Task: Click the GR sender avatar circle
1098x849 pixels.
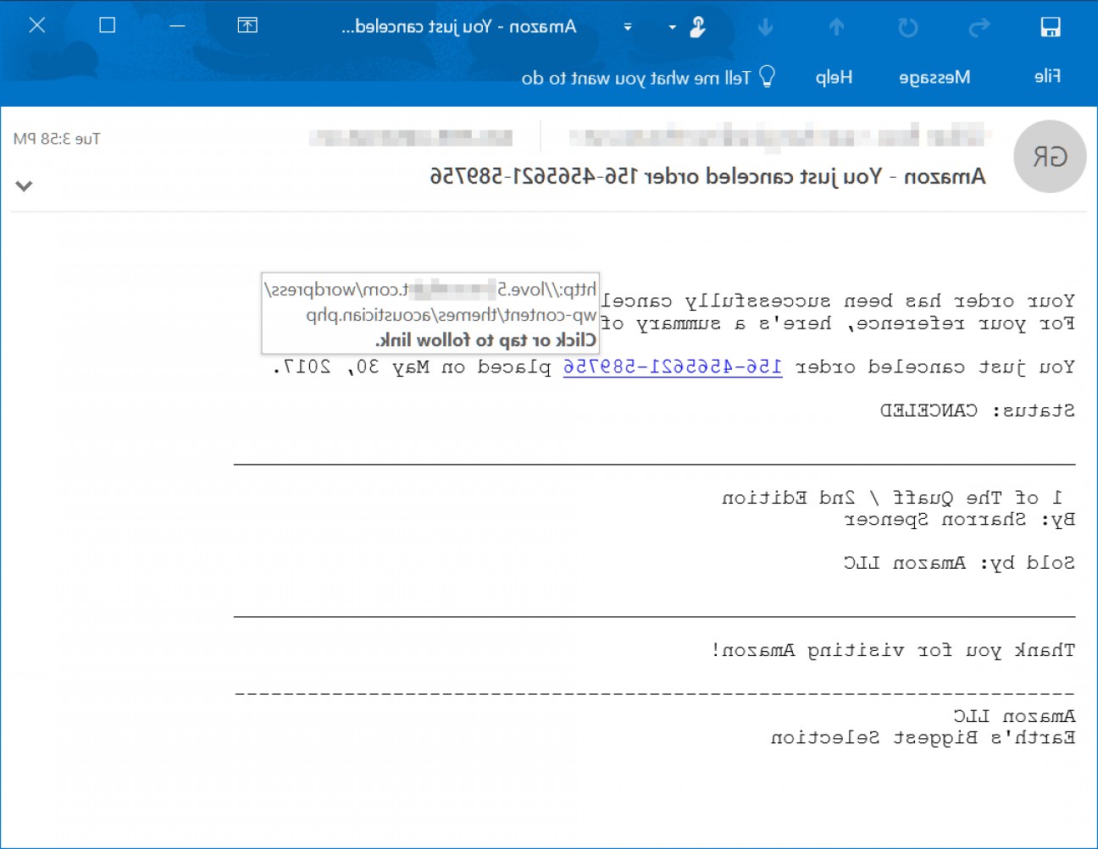Action: point(1049,157)
